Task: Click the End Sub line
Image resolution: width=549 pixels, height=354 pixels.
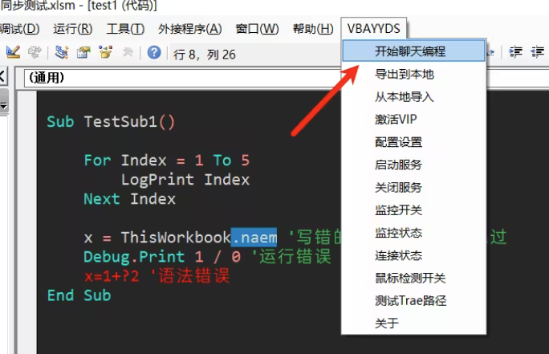Action: [79, 295]
